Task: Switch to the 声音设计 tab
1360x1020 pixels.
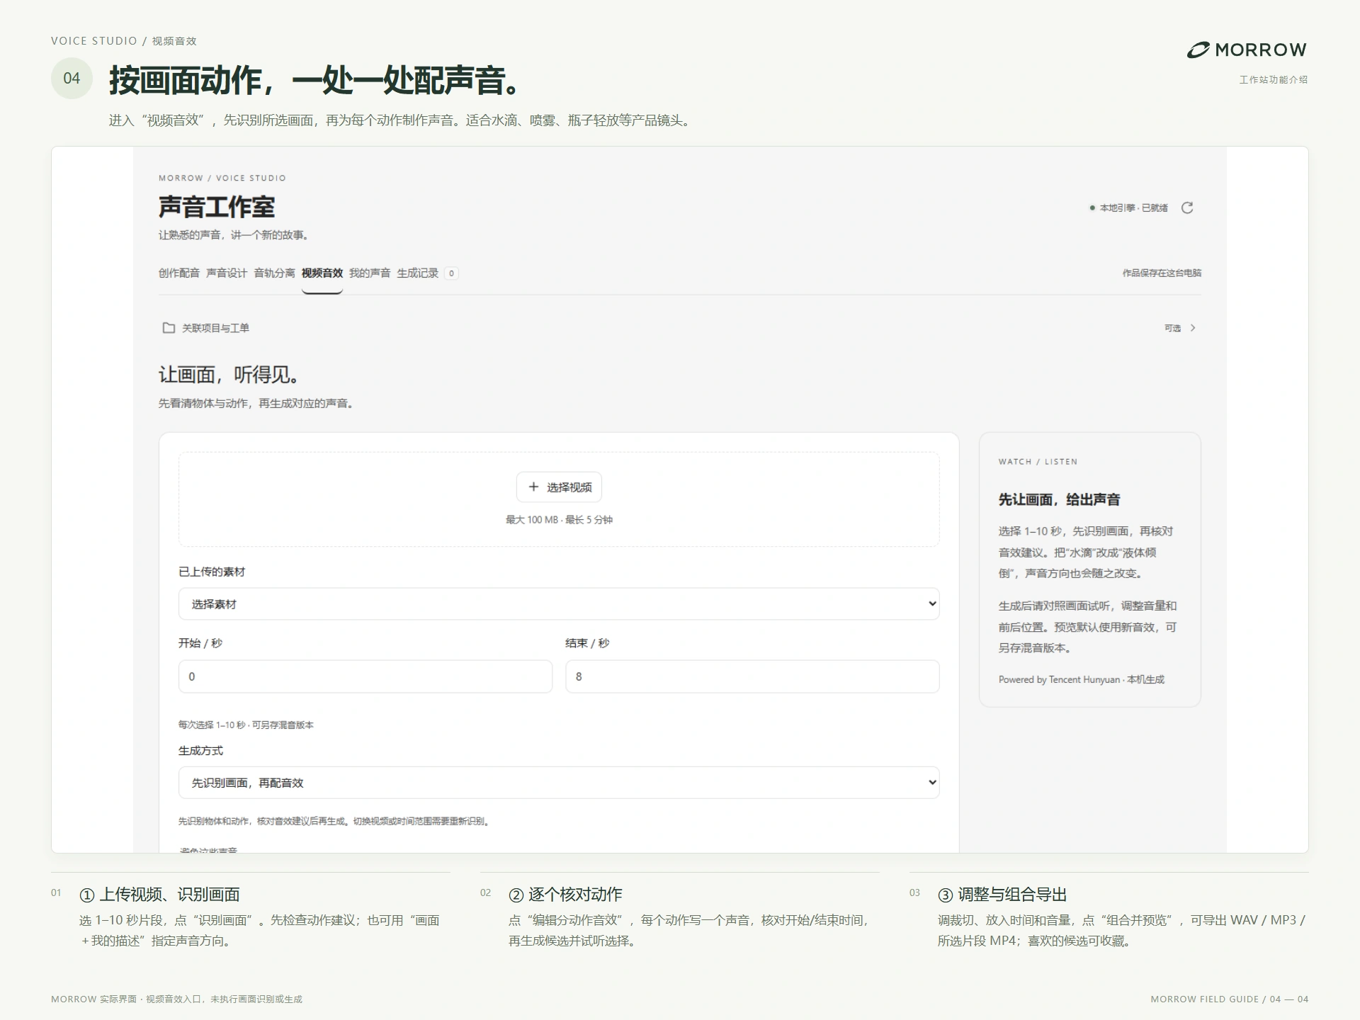Action: 227,273
